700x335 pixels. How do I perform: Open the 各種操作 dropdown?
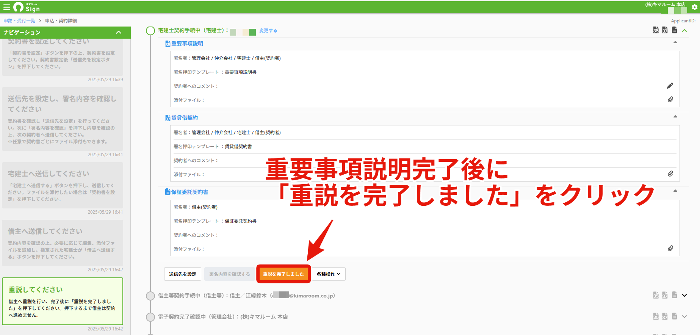tap(329, 274)
